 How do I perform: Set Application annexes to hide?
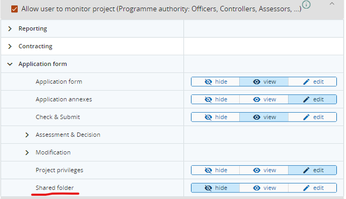point(215,99)
